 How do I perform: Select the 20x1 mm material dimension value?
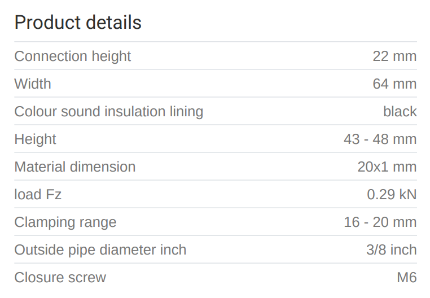(387, 167)
